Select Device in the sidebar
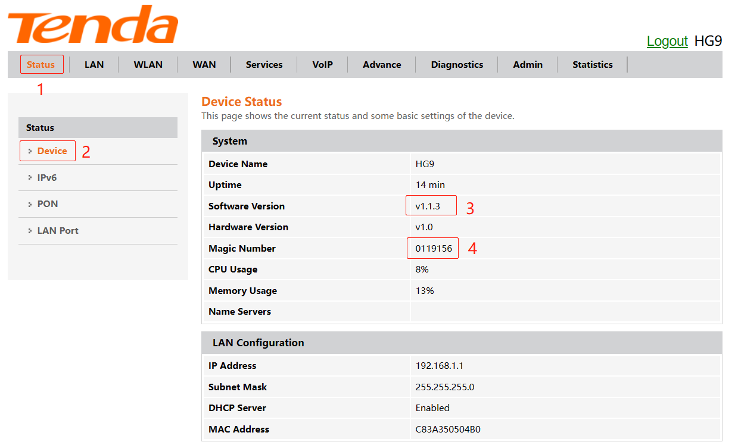This screenshot has width=738, height=445. [x=52, y=151]
